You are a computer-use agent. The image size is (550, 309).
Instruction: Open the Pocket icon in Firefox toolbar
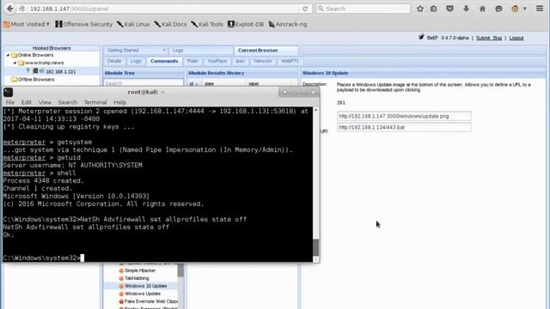[x=449, y=9]
